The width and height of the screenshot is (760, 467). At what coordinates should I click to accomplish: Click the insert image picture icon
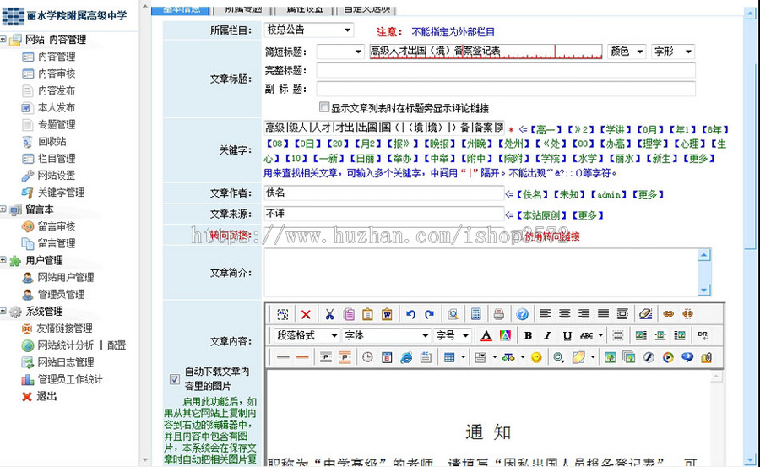tap(611, 358)
